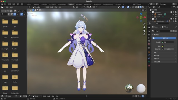Toggle X-ray in viewport header
178x100 pixels.
click(133, 7)
